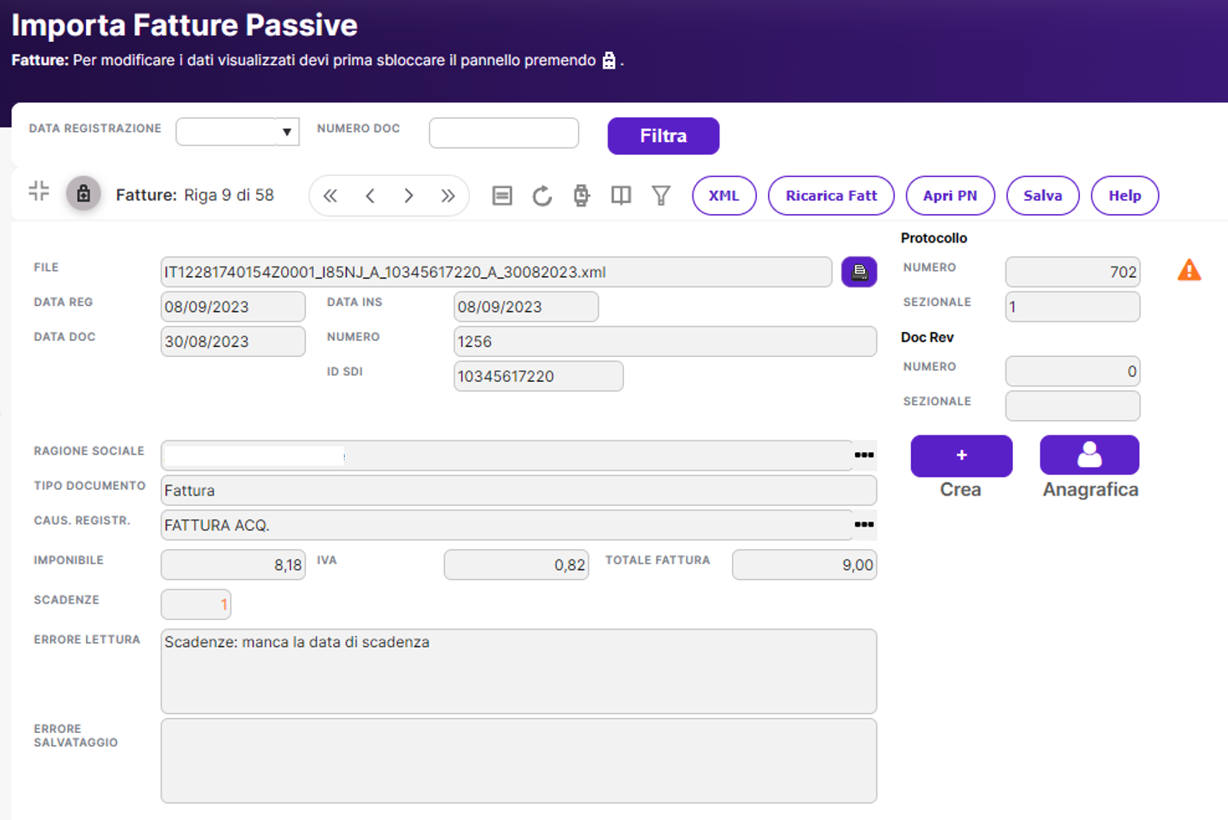Open the XML view
This screenshot has width=1228, height=820.
pos(724,196)
